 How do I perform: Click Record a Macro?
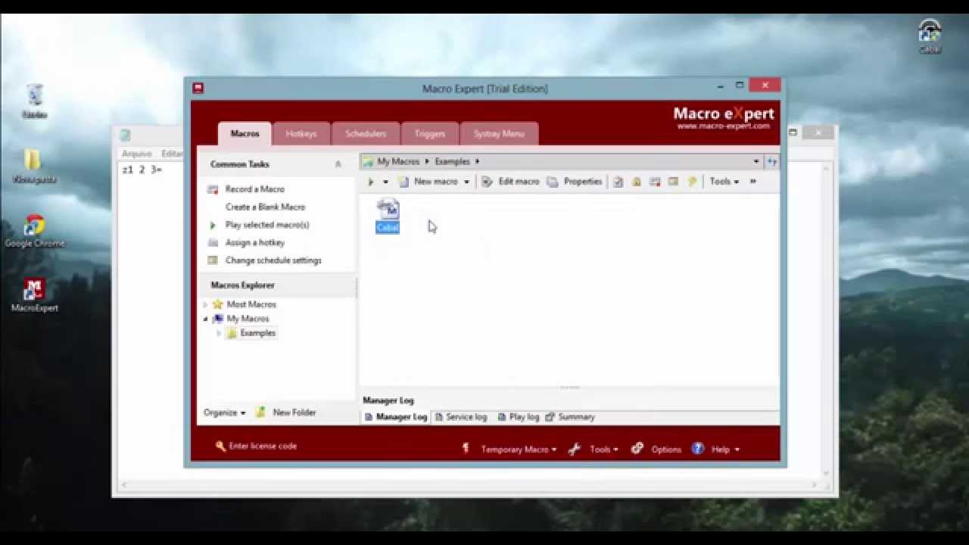point(254,189)
